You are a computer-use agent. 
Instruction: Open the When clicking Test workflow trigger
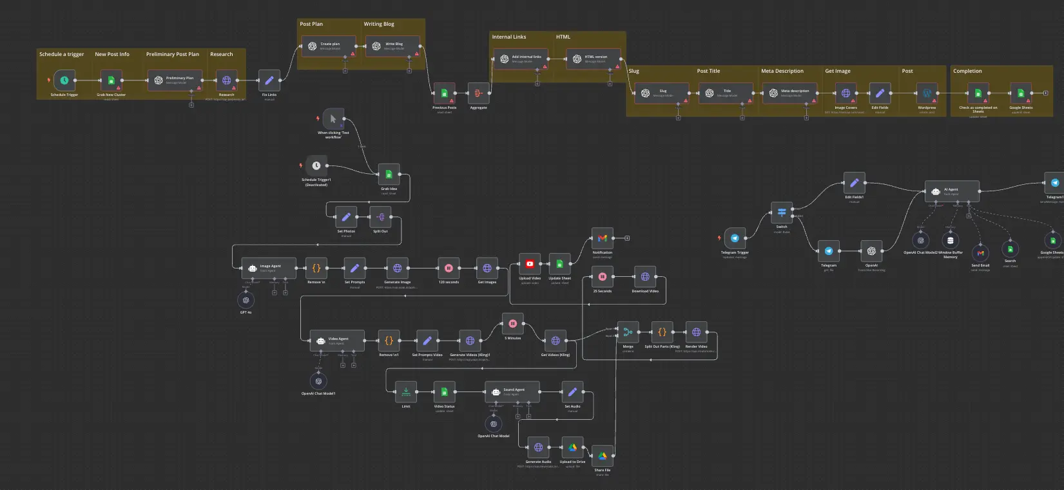pyautogui.click(x=333, y=119)
